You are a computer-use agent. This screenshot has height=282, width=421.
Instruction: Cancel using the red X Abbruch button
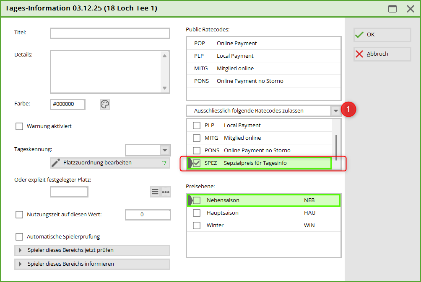[382, 54]
